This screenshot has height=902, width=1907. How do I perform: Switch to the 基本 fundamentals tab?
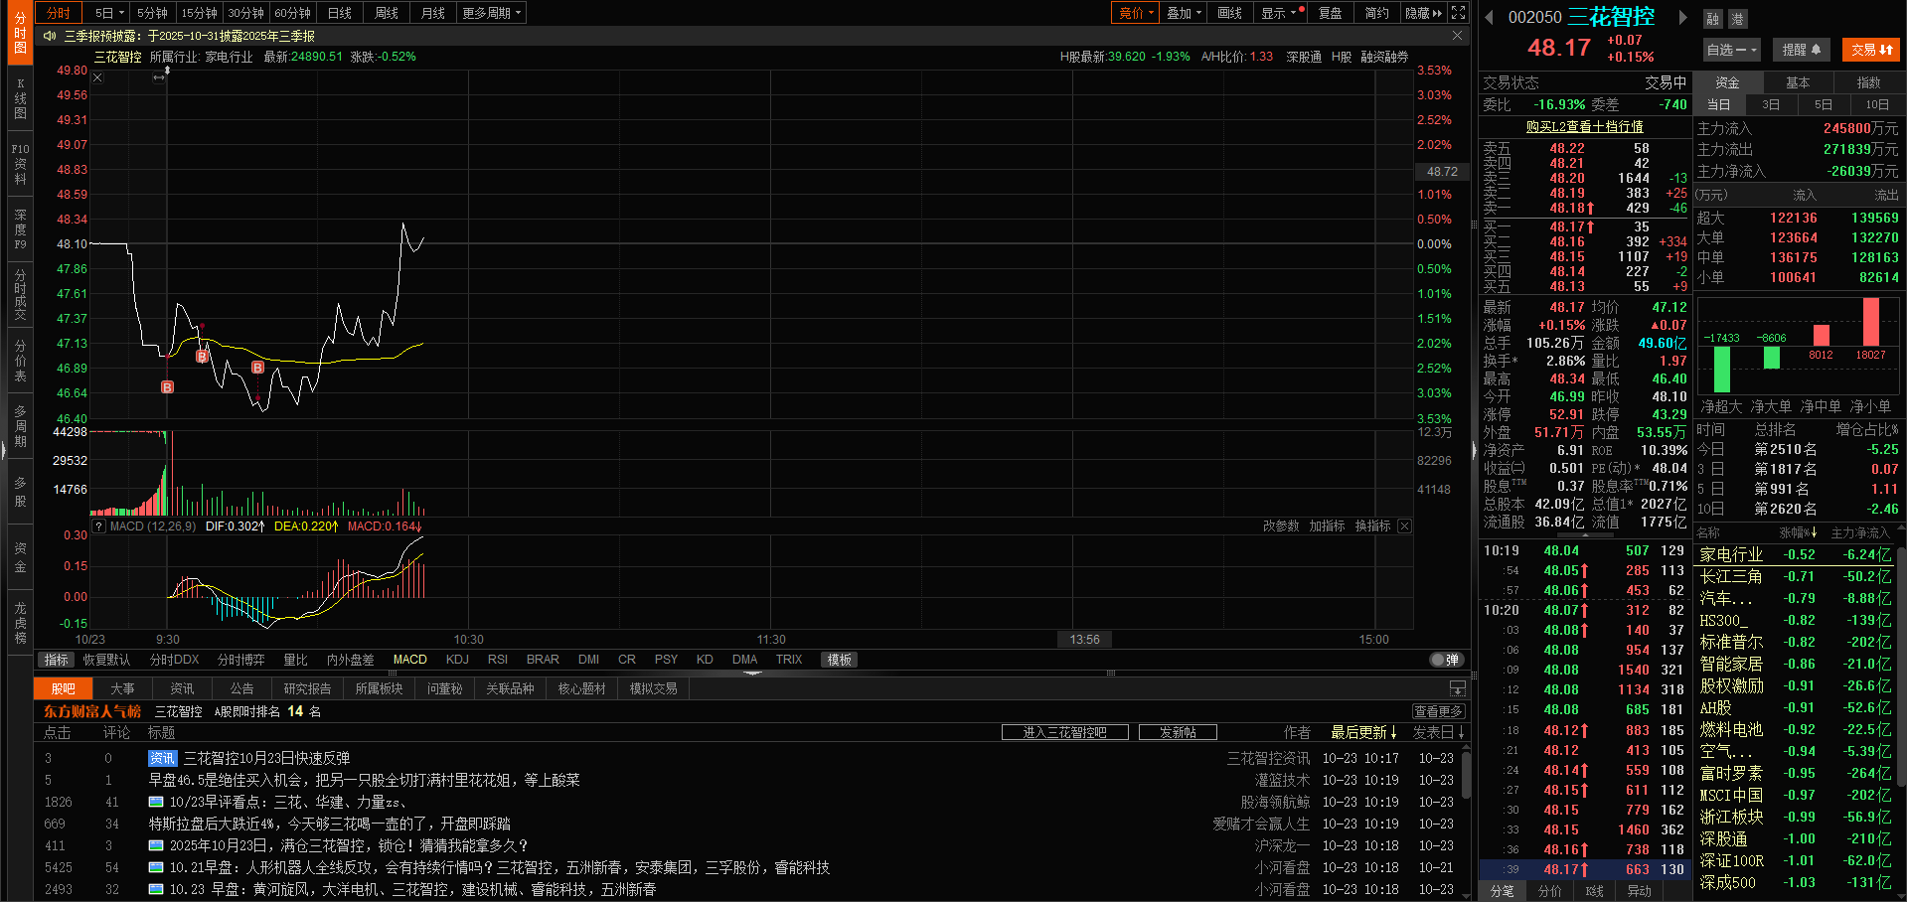pyautogui.click(x=1798, y=82)
